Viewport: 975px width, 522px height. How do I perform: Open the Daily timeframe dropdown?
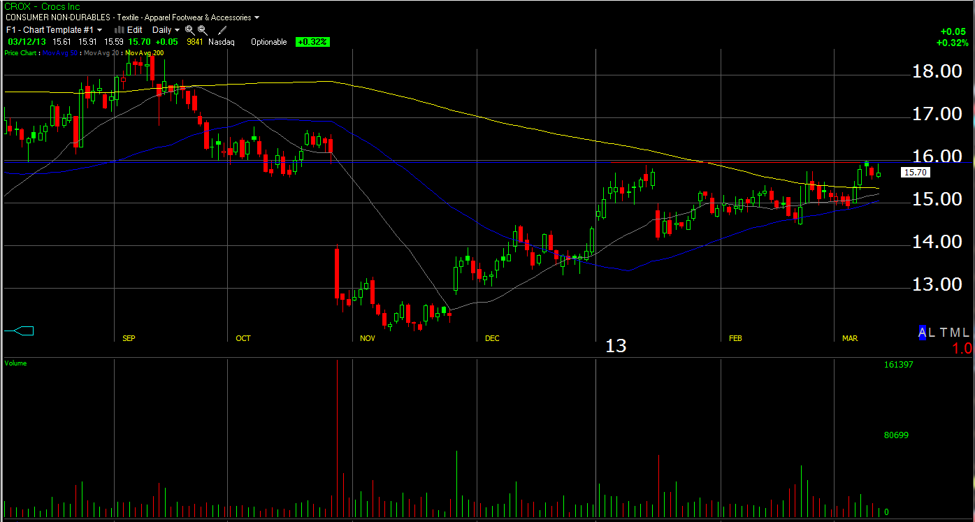pos(166,30)
